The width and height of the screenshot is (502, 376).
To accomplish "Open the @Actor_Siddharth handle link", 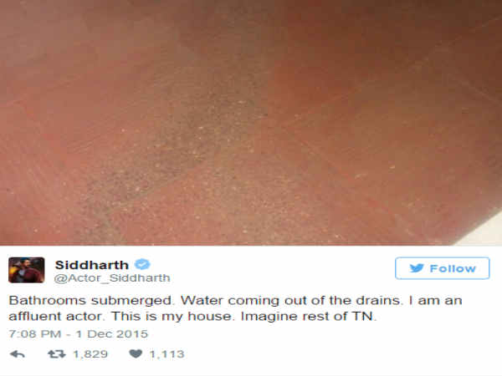I will click(112, 278).
